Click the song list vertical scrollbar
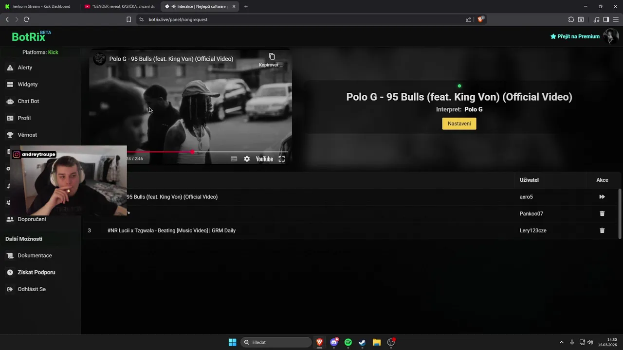Screen dimensions: 623x350 click(620, 214)
